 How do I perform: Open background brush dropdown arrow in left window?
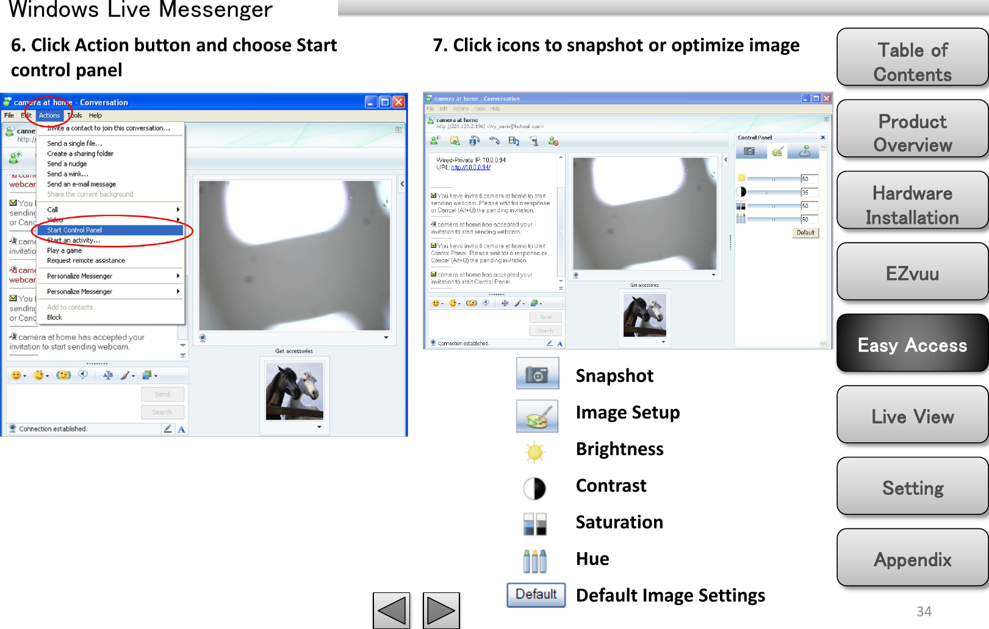pyautogui.click(x=133, y=376)
